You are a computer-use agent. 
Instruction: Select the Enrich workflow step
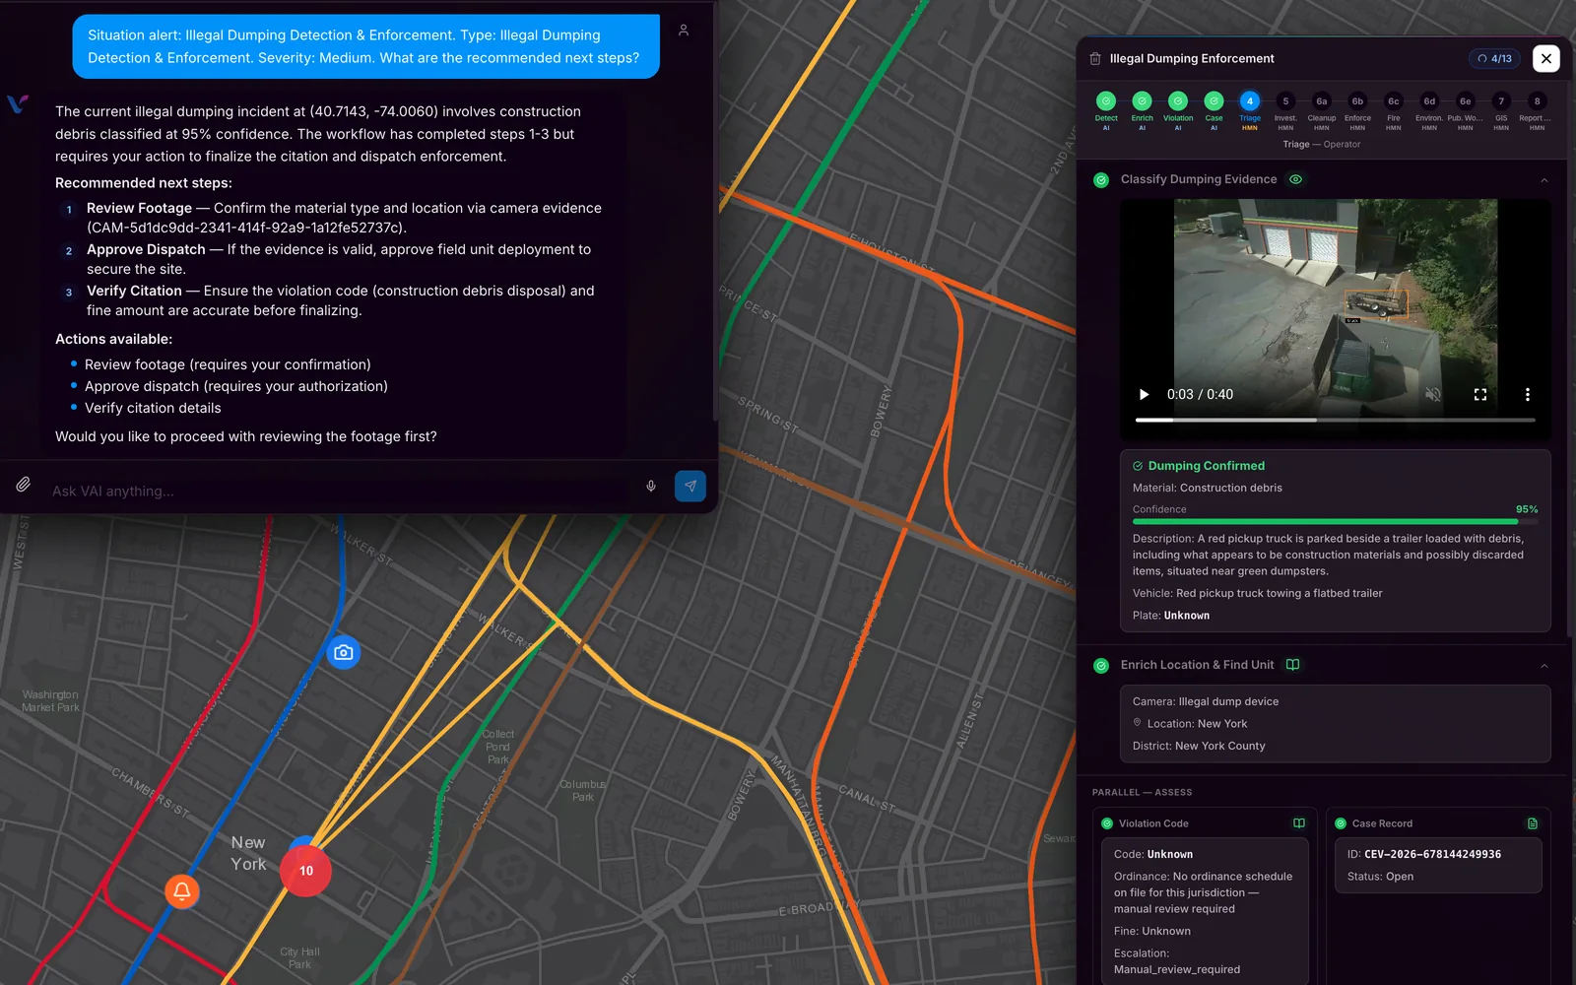1142,110
